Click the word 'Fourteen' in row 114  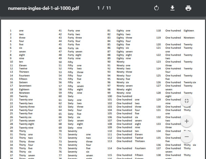[x=140, y=148]
